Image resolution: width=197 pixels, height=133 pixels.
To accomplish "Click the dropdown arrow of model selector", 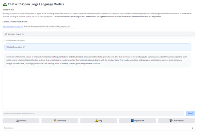I will (x=191, y=34).
